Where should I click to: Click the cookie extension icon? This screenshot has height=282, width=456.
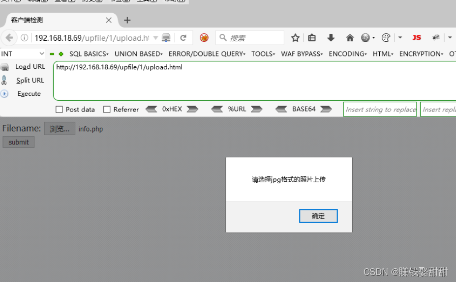[386, 38]
